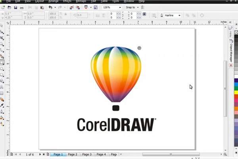This screenshot has height=159, width=238.
Task: Open the Snap to dropdown
Action: pos(138,7)
